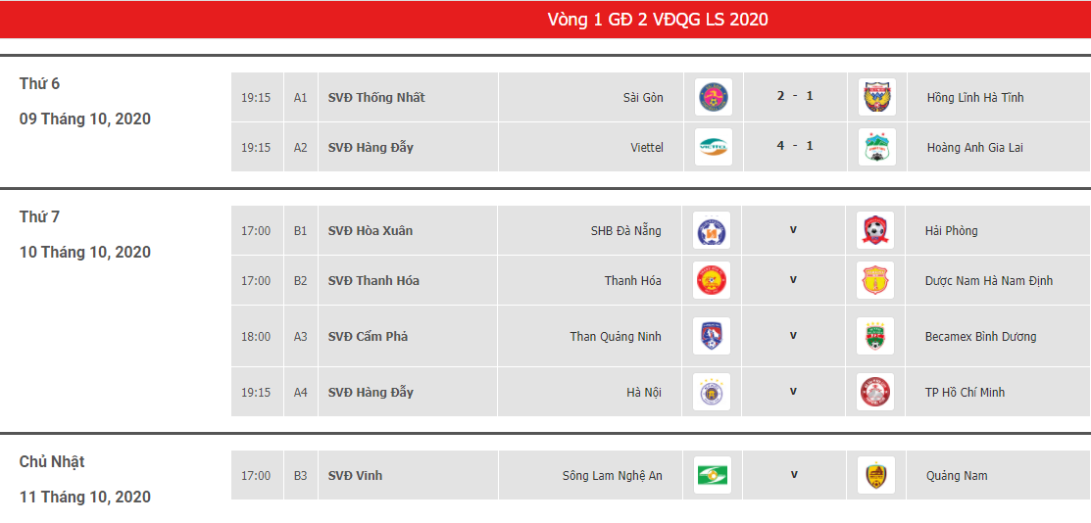Click the Sài Gòn club logo
The height and width of the screenshot is (523, 1091).
(713, 97)
